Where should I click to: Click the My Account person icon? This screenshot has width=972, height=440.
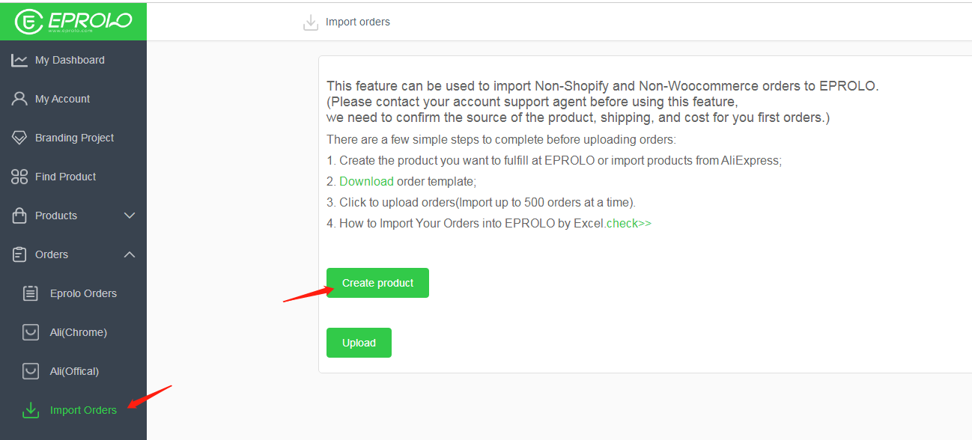point(20,98)
